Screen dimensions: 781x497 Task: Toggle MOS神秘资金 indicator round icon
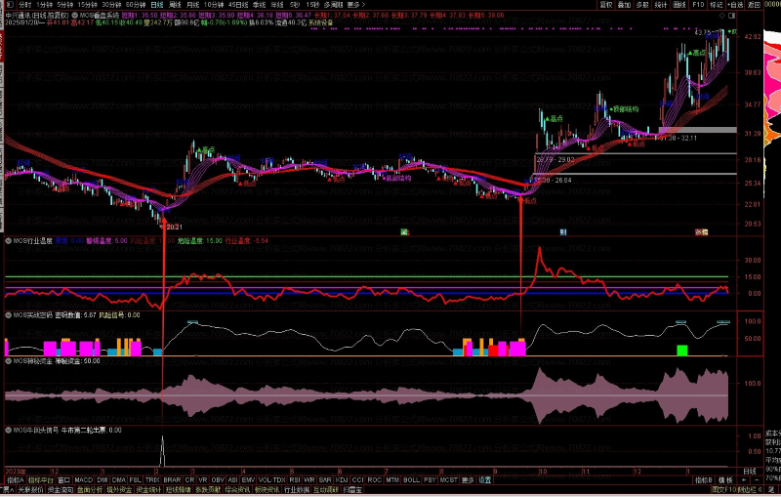coord(9,361)
